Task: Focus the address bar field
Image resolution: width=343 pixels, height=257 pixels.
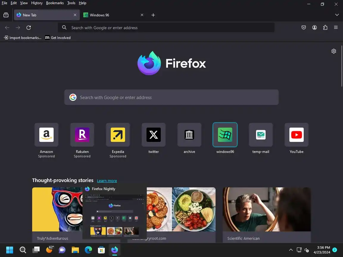Action: coord(166,28)
